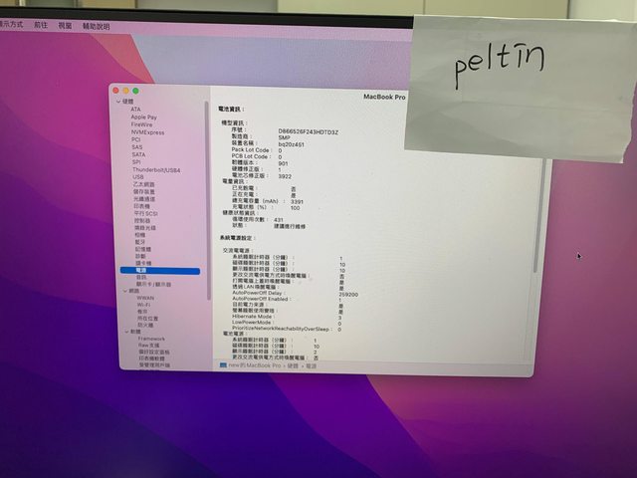Select SPI in the hardware list
This screenshot has height=478, width=637.
coord(136,162)
